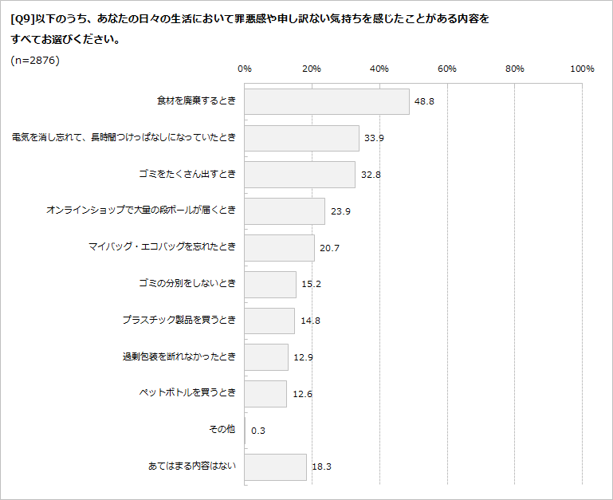This screenshot has height=500, width=613.
Task: Click the マイバッグ・エコバッグを忘れたとき bar
Action: (279, 247)
